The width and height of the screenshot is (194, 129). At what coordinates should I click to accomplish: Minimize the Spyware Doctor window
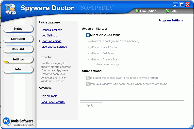tap(175, 5)
